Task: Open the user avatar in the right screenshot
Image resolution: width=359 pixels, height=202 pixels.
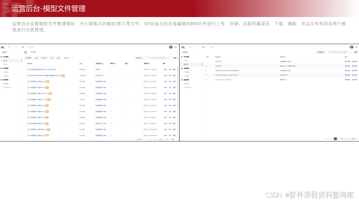Action: [x=351, y=47]
